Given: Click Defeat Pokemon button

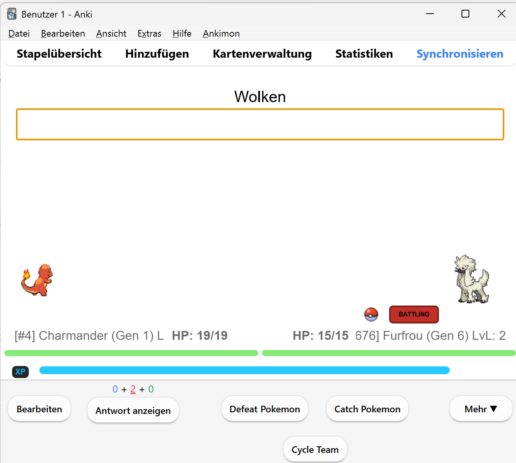Looking at the screenshot, I should point(265,409).
